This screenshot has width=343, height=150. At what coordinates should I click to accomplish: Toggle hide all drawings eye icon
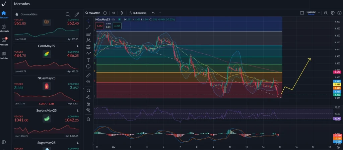(x=88, y=110)
